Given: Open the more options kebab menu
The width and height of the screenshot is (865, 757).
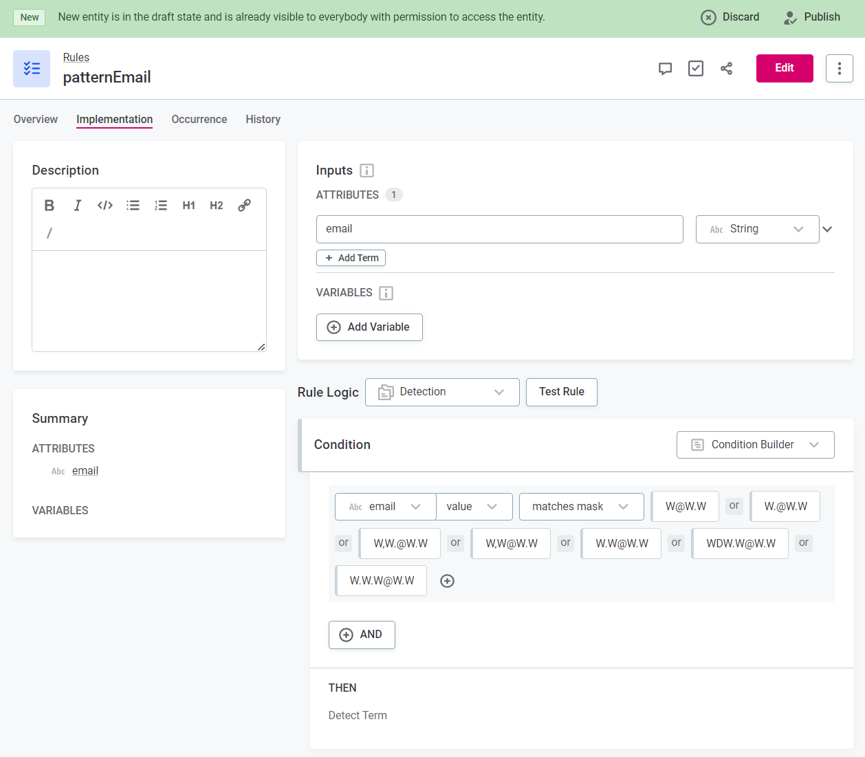Looking at the screenshot, I should click(x=839, y=69).
